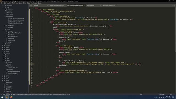
Task: Open .editorconfig file in sidebar
Action: click(x=9, y=82)
